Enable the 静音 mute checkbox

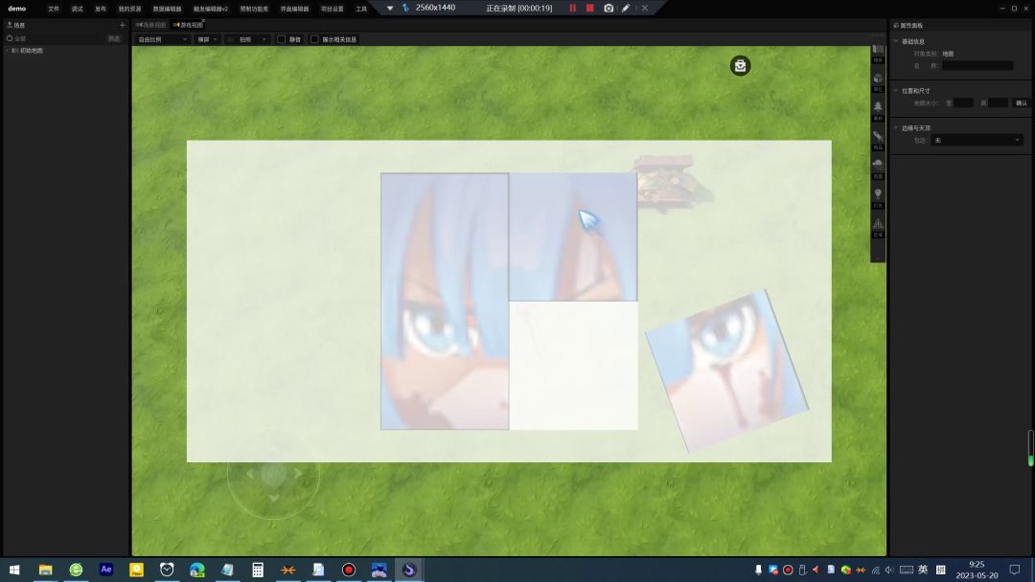(282, 39)
